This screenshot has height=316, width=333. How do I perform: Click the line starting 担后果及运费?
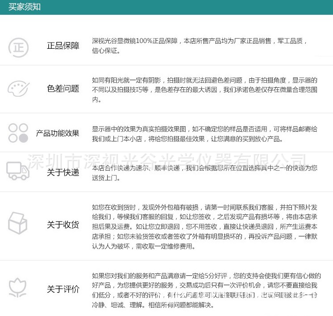205,226
